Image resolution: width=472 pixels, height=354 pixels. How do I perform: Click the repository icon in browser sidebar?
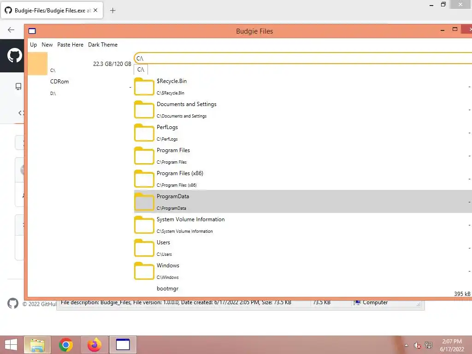18,87
